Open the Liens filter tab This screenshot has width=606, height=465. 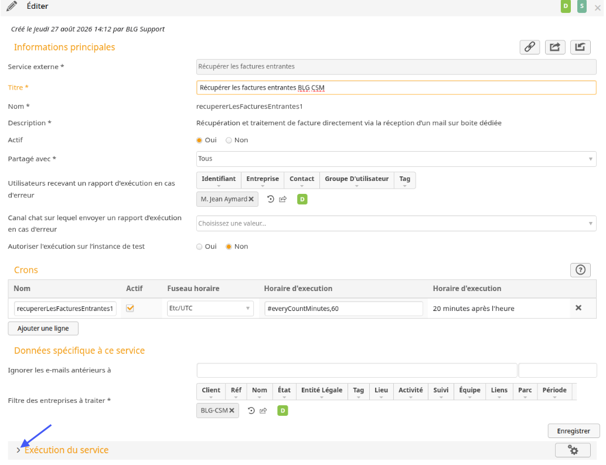pos(499,391)
